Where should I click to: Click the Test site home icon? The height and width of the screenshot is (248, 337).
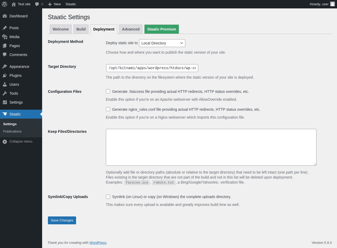point(14,4)
